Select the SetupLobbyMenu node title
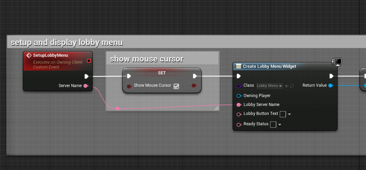This screenshot has width=366, height=170. (x=51, y=55)
